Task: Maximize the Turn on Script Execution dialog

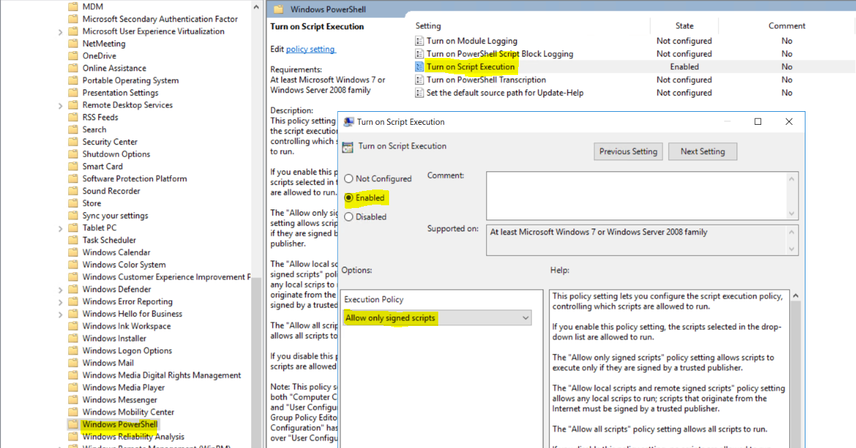Action: (758, 121)
